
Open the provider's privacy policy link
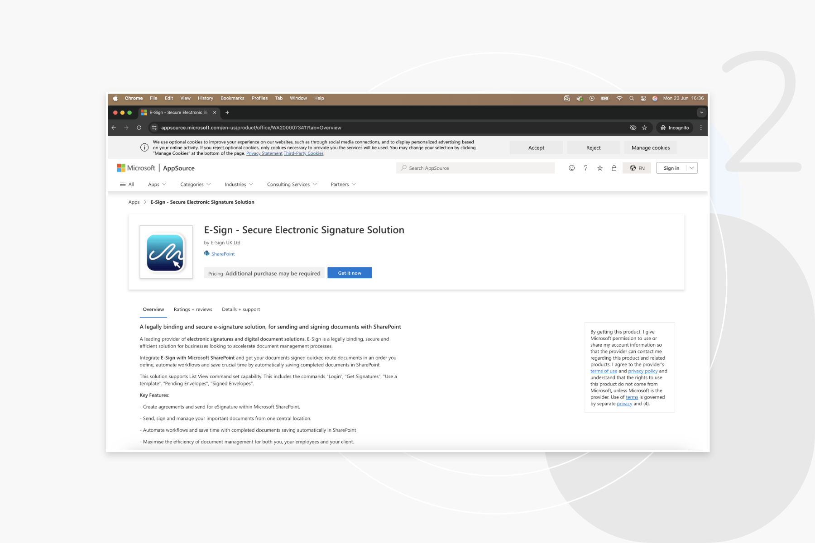(642, 371)
